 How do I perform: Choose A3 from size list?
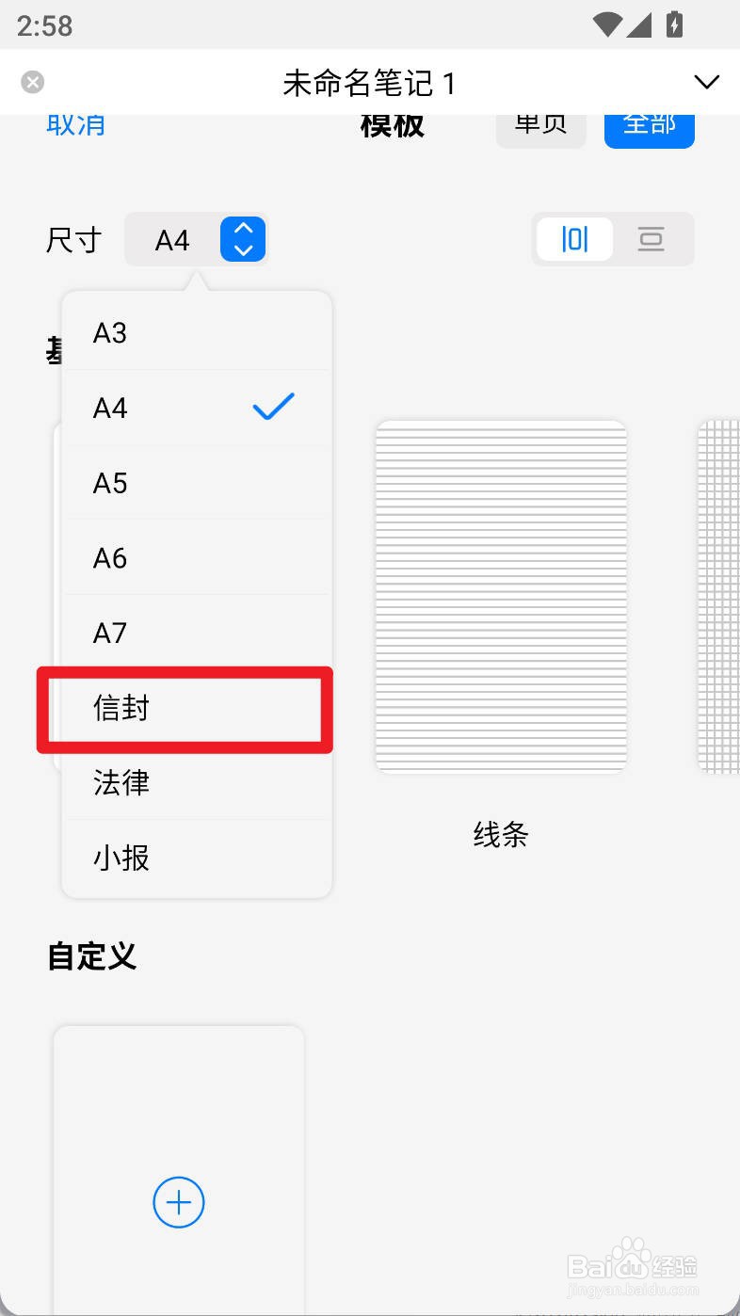click(197, 332)
